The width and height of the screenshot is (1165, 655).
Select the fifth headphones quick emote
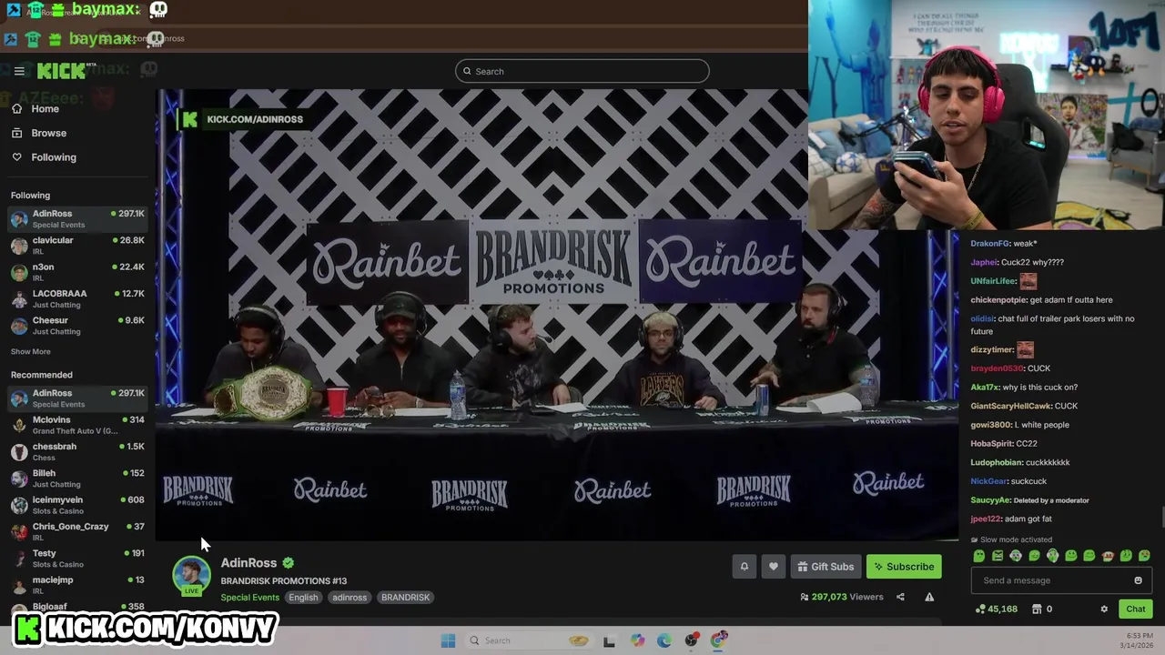tap(1053, 556)
